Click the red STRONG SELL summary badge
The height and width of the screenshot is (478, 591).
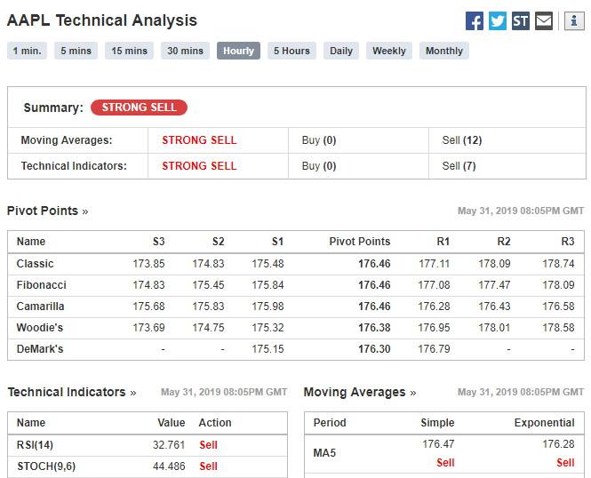click(x=139, y=108)
